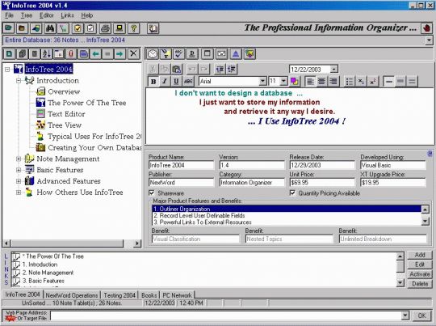Screen dimensions: 436x326
Task: Click the green right arrow icon
Action: click(x=119, y=53)
